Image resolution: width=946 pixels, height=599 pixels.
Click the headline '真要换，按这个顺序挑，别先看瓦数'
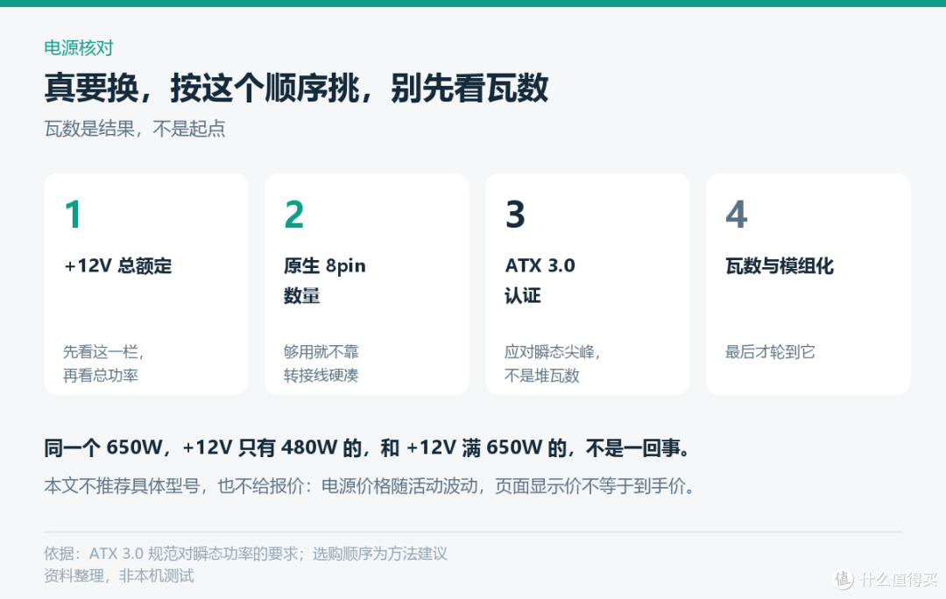point(296,88)
